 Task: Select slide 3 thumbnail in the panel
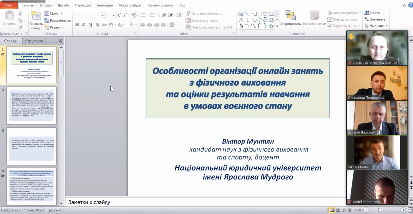pyautogui.click(x=32, y=146)
